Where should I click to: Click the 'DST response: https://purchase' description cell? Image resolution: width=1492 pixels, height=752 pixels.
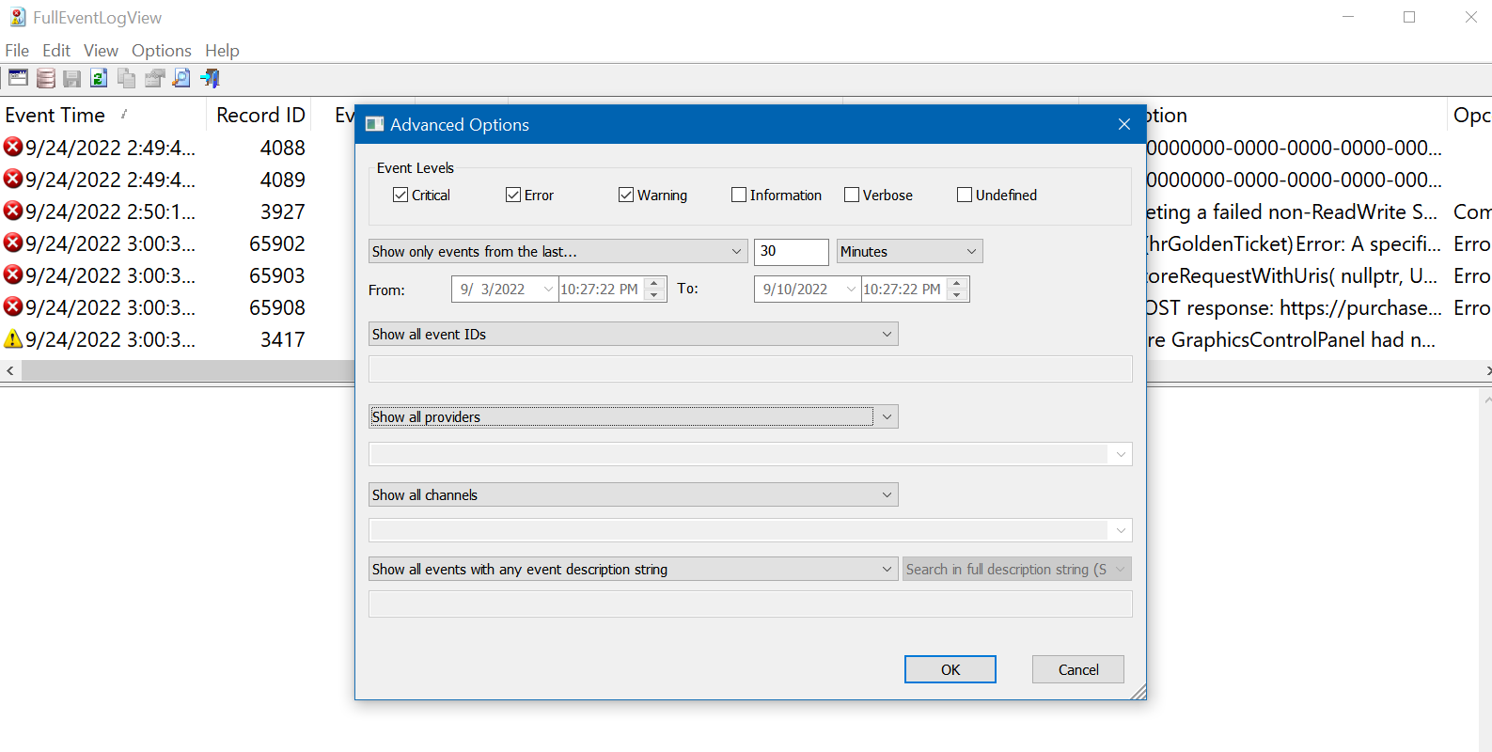point(1296,307)
